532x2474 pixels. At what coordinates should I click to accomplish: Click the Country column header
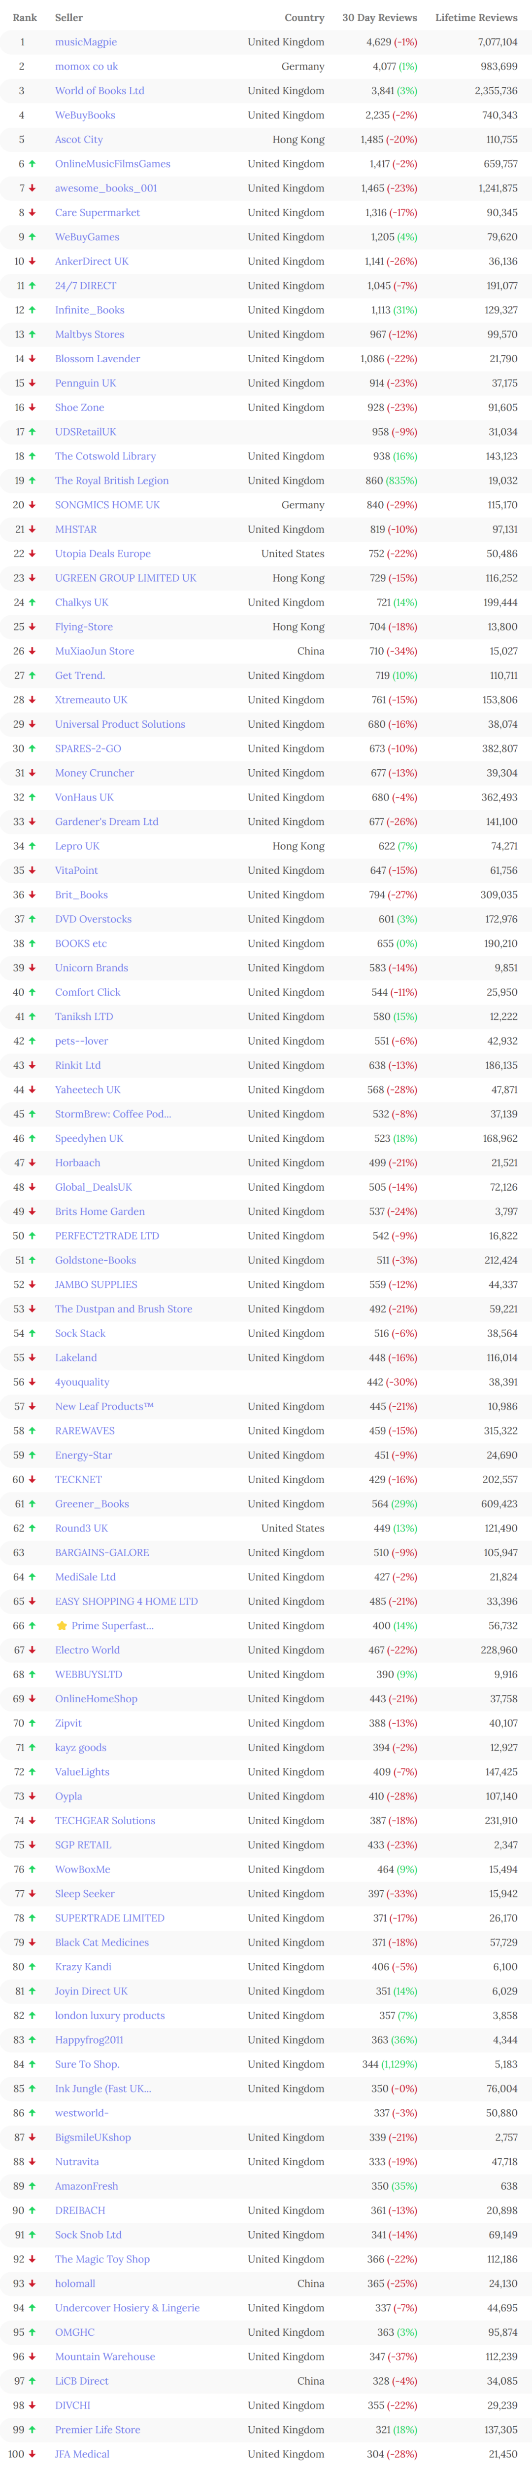pos(305,17)
